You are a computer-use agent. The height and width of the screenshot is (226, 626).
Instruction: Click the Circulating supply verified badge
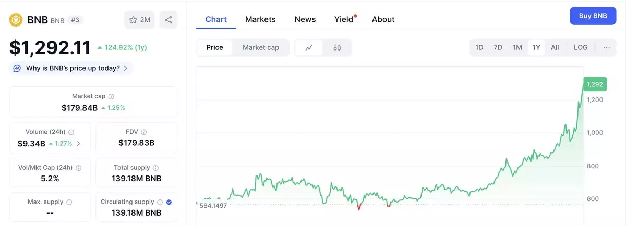click(169, 202)
